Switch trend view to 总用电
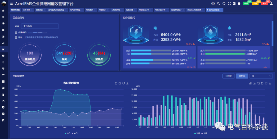 242,76
